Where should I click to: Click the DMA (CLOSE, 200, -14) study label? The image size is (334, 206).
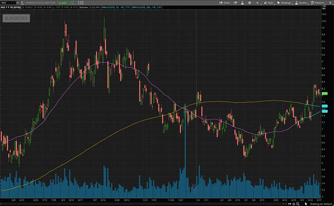(x=143, y=7)
